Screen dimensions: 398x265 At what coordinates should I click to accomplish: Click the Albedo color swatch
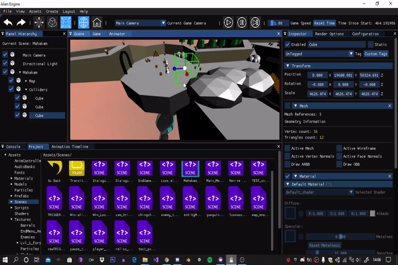[372, 213]
